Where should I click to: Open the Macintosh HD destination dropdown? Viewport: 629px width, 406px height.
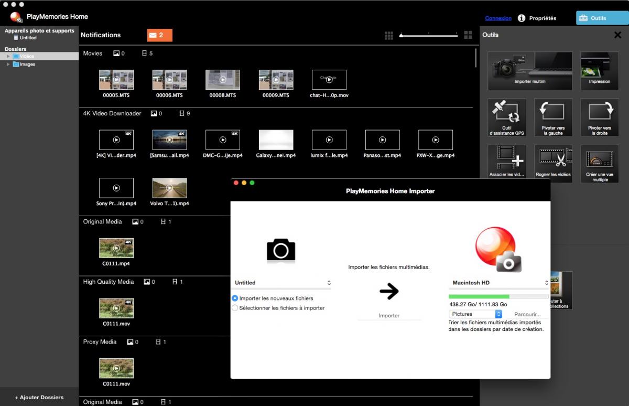click(x=500, y=283)
